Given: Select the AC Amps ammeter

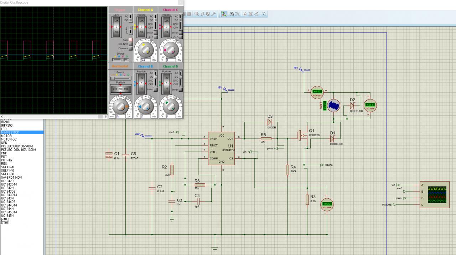Looking at the screenshot, I should [316, 92].
